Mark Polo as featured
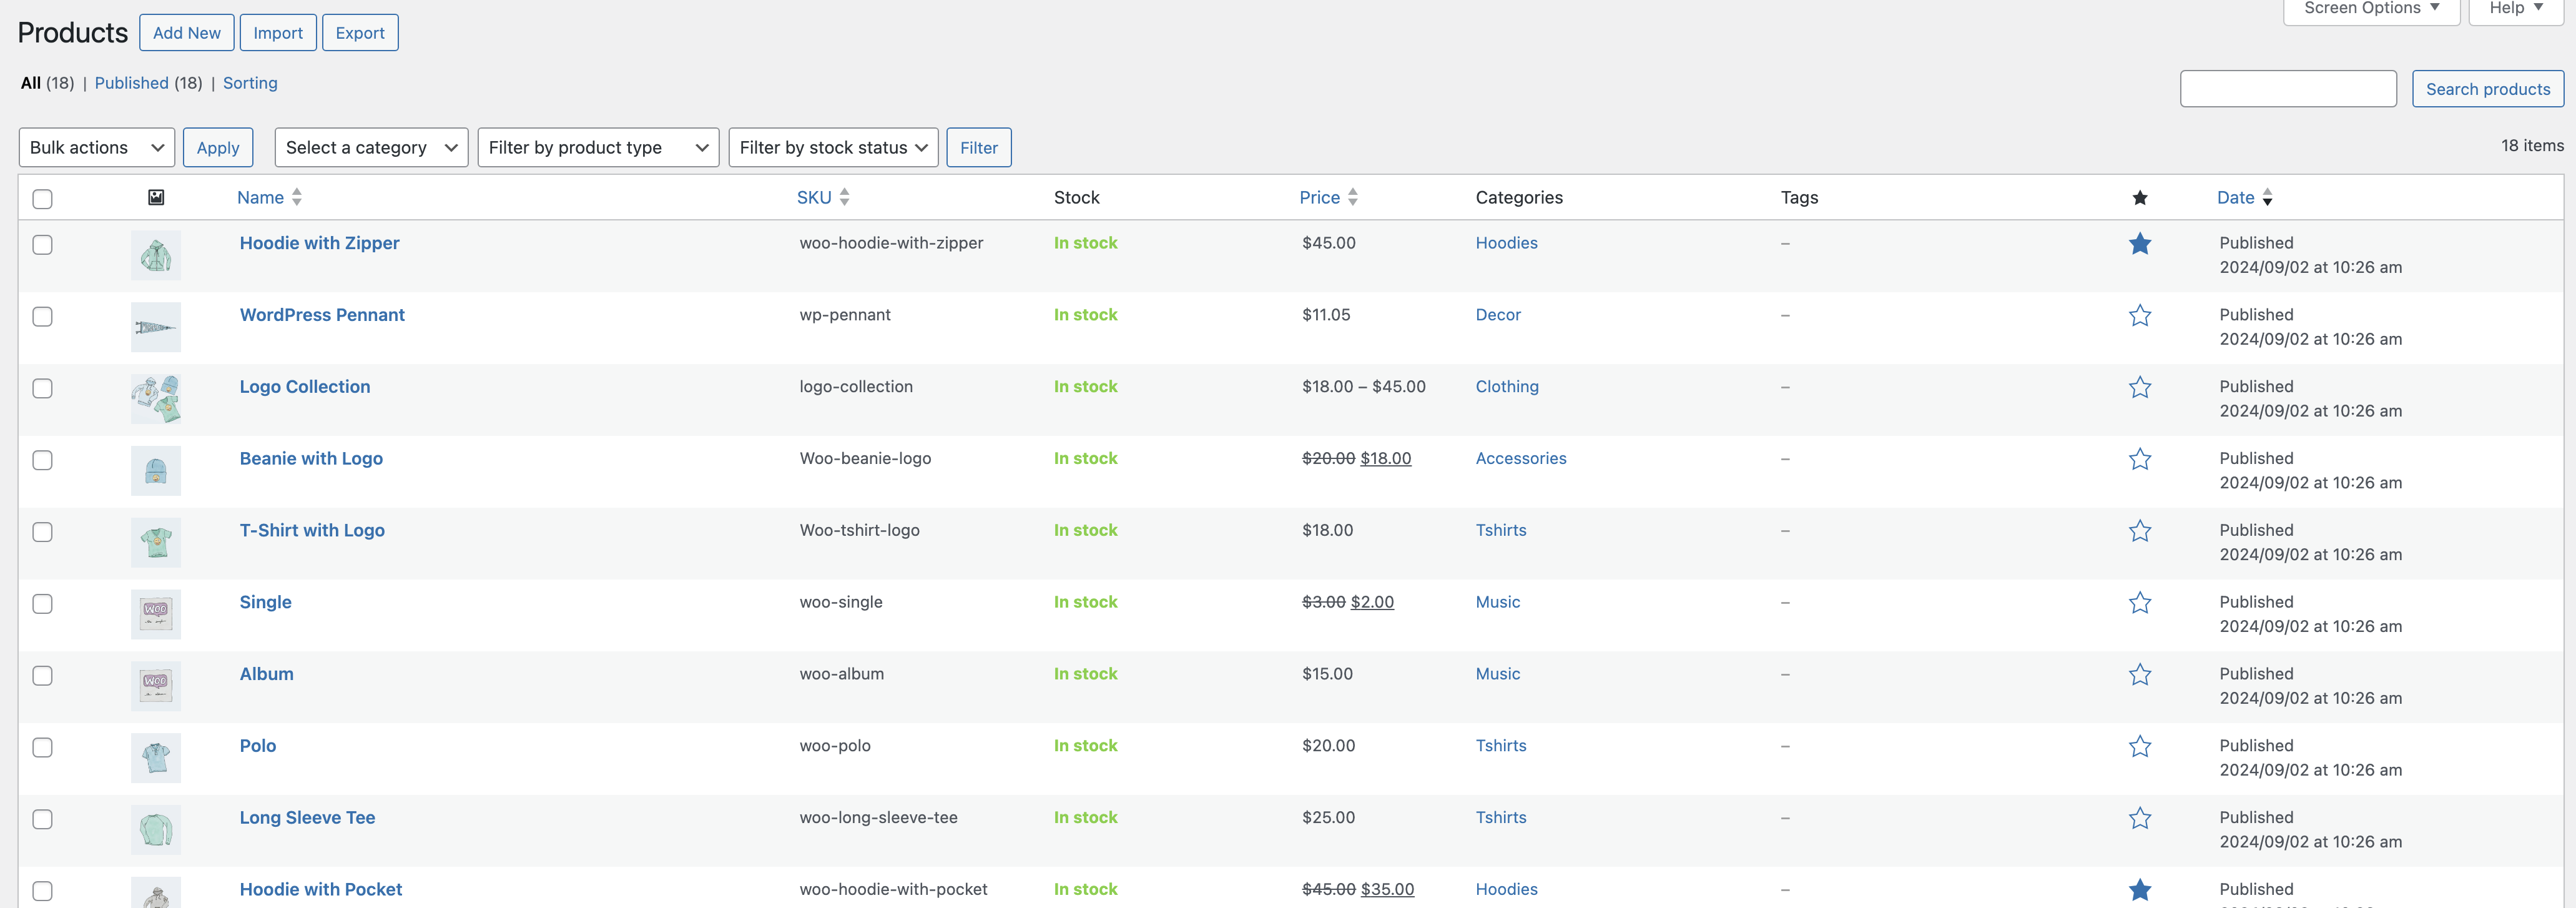2576x908 pixels. [2139, 747]
